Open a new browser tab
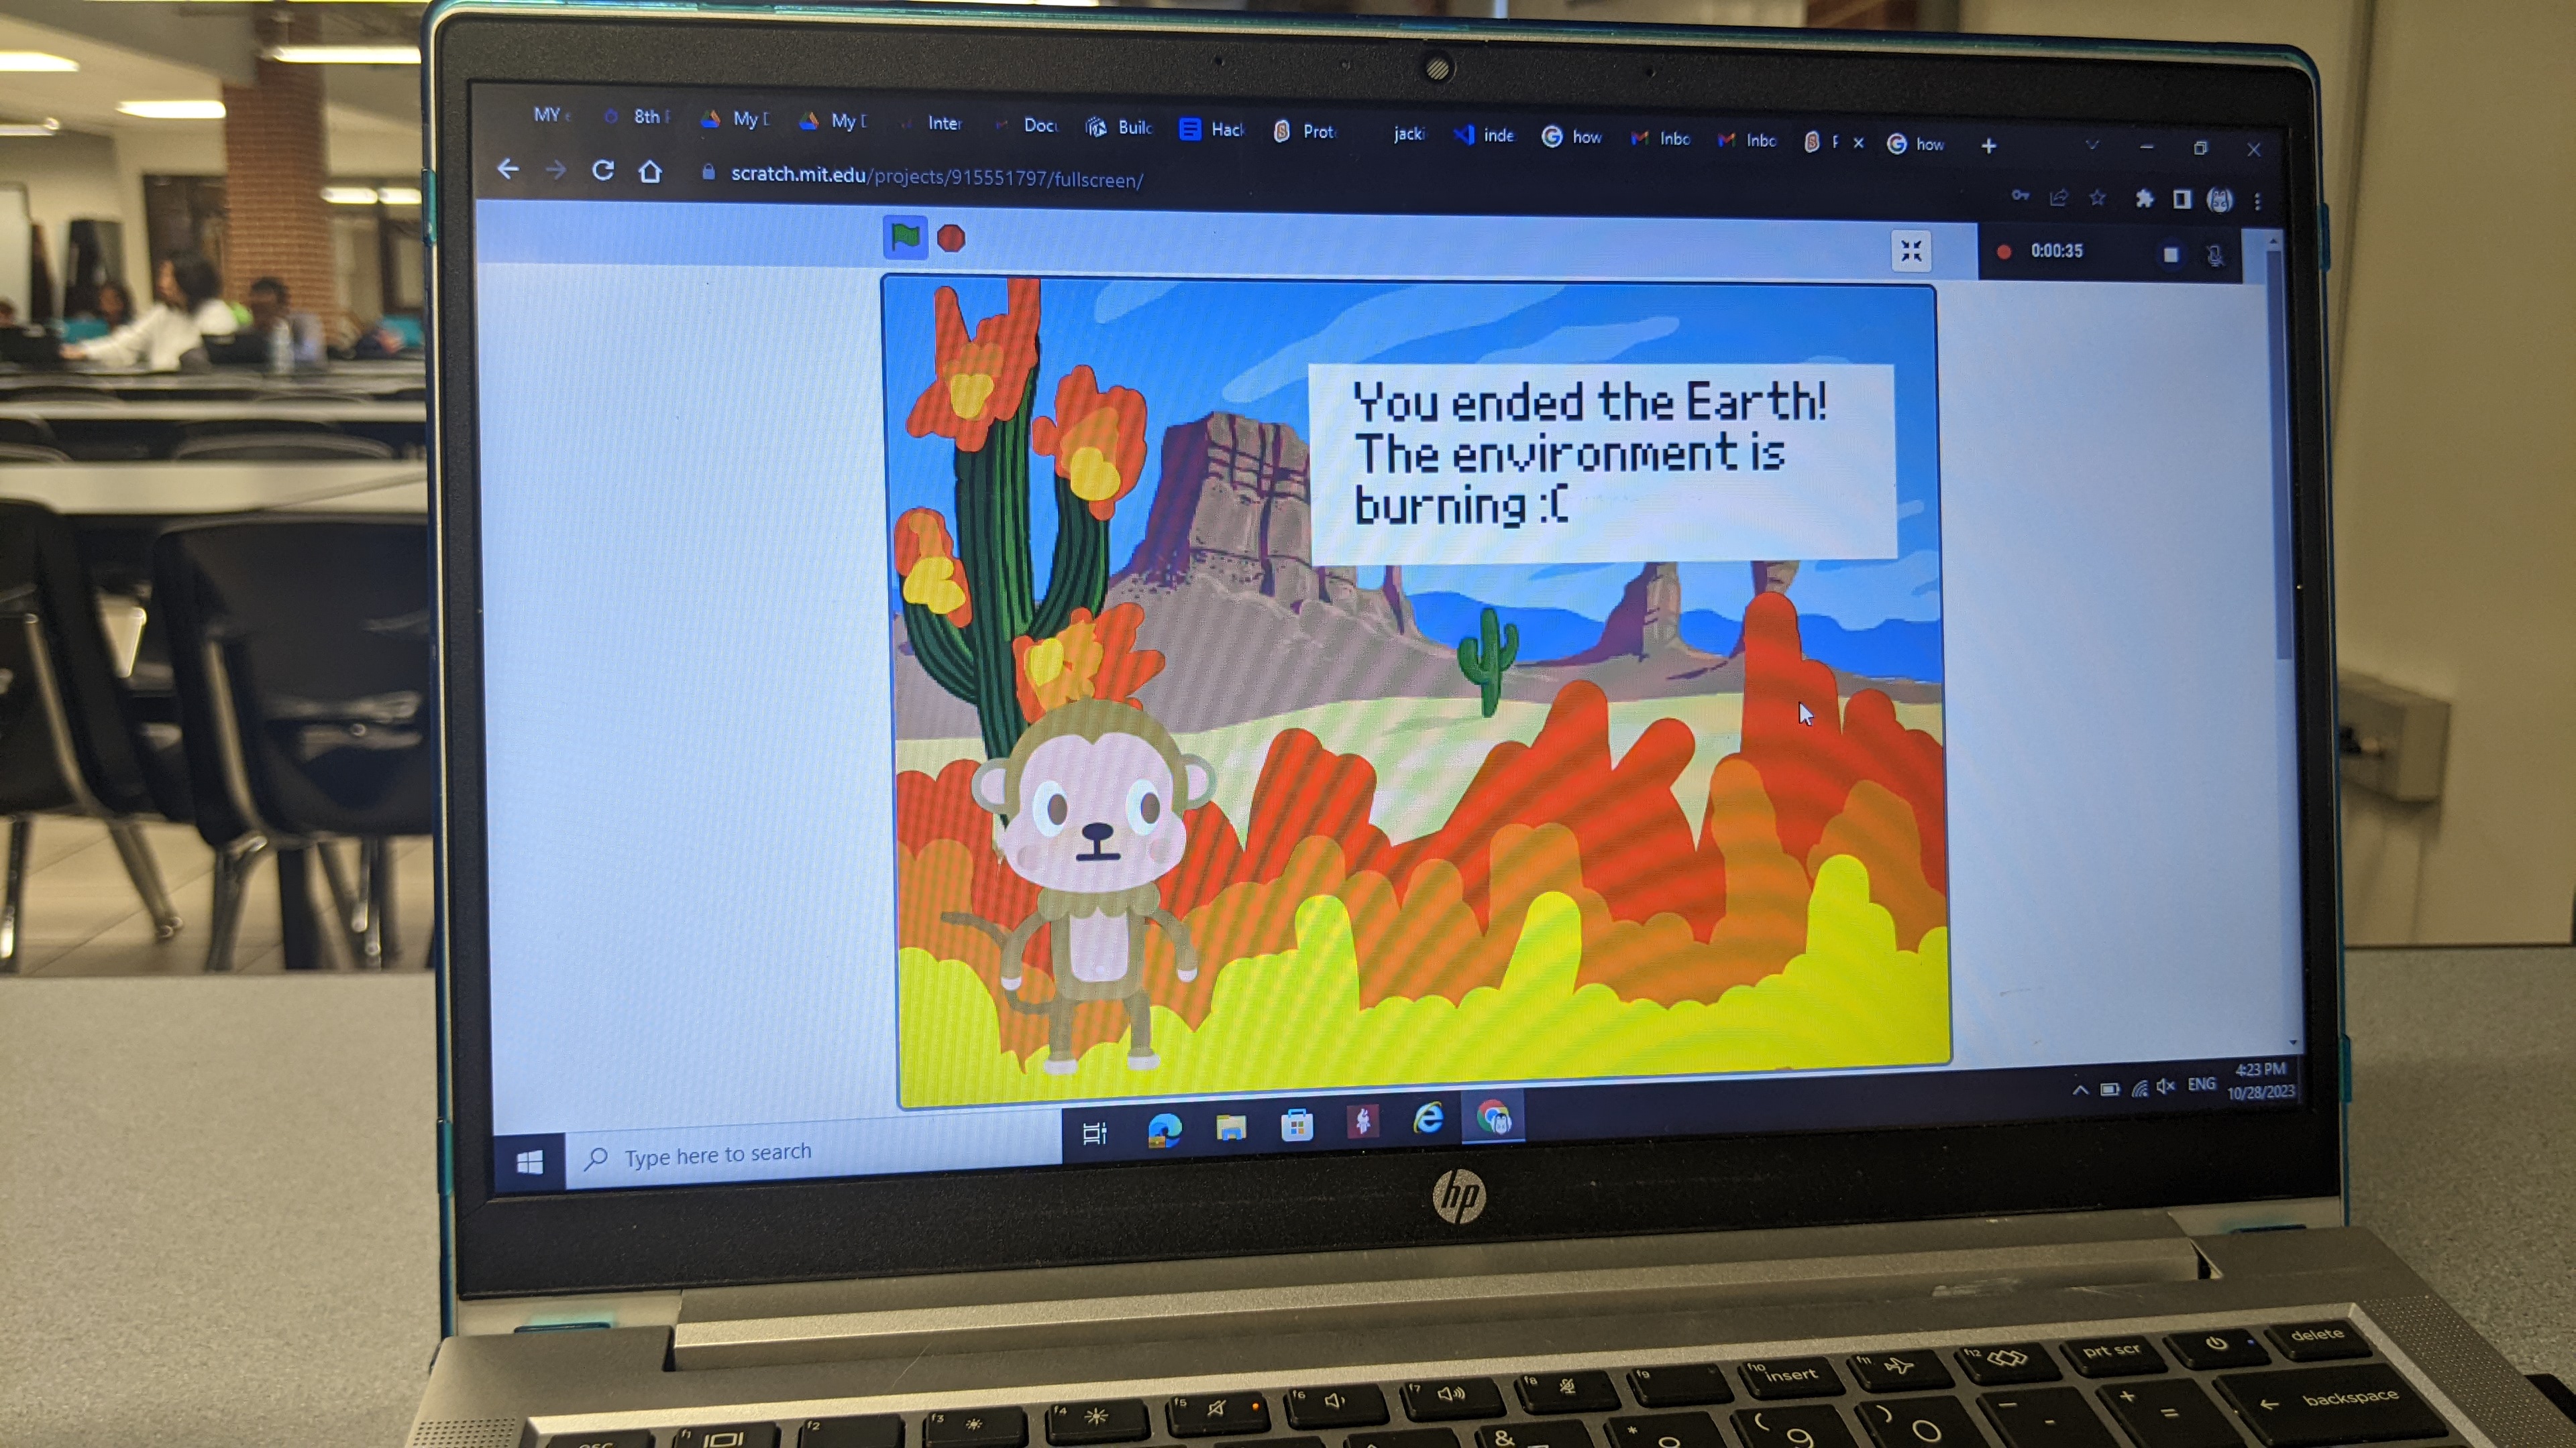This screenshot has height=1448, width=2576. 1988,146
